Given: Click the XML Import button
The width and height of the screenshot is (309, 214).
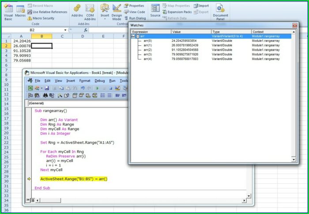Looking at the screenshot, I should point(201,6).
